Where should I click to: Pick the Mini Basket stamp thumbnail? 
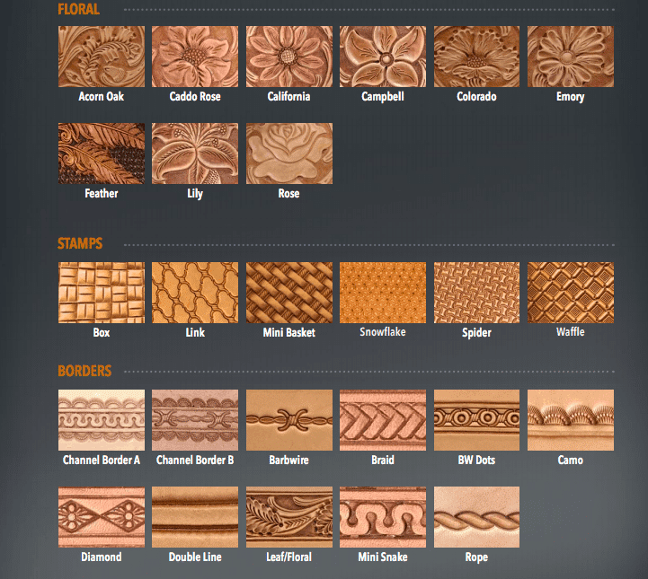coord(289,293)
